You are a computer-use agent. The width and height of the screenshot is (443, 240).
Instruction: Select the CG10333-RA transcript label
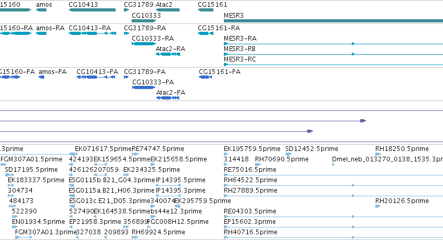coord(153,39)
